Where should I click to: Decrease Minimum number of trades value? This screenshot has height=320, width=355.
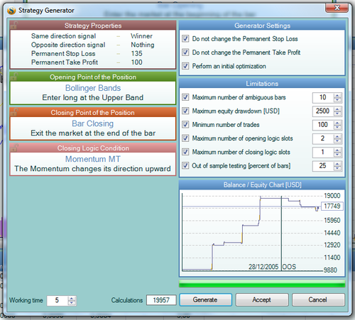pyautogui.click(x=337, y=127)
